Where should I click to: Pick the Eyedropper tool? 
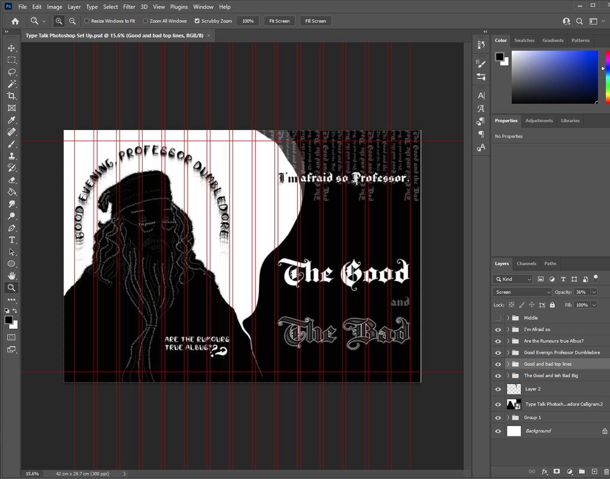pos(11,120)
